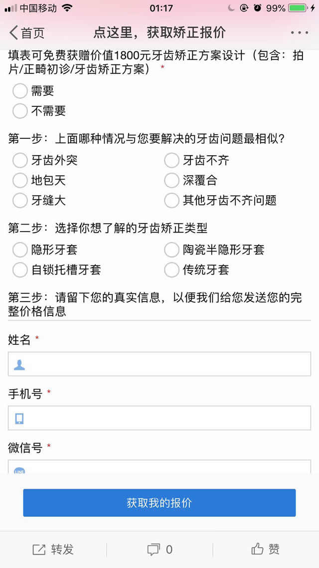Pick 隐形牙套 as the braces type
Screen dimensions: 319x568
[20, 250]
